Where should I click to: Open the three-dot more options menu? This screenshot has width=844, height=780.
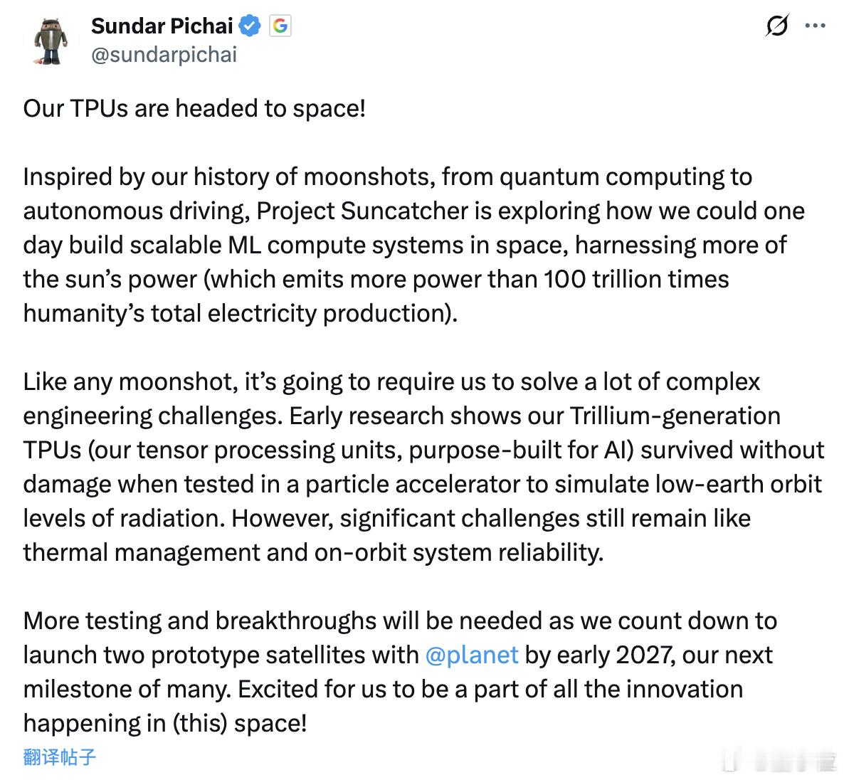[x=816, y=25]
